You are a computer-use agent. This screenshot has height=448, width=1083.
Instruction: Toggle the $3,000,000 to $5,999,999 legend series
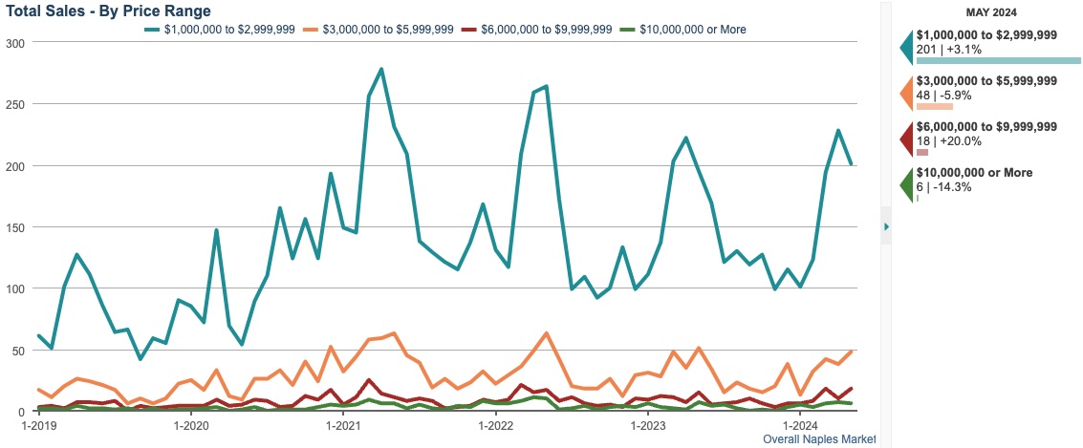[x=379, y=29]
